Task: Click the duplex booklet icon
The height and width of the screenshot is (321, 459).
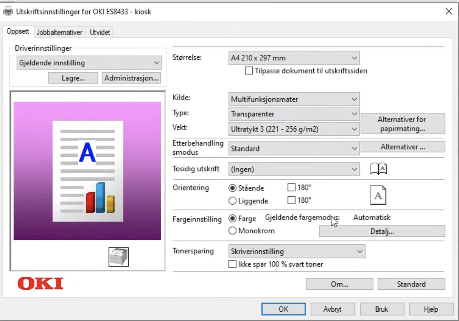Action: [378, 169]
